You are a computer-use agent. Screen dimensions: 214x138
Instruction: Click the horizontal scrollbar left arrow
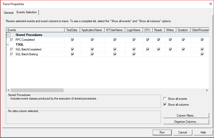tap(8, 90)
